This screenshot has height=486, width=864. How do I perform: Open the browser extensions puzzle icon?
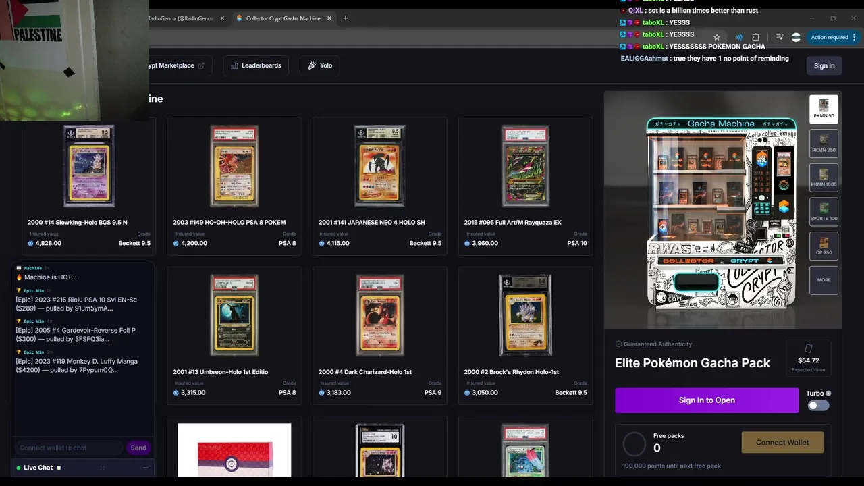(x=755, y=38)
